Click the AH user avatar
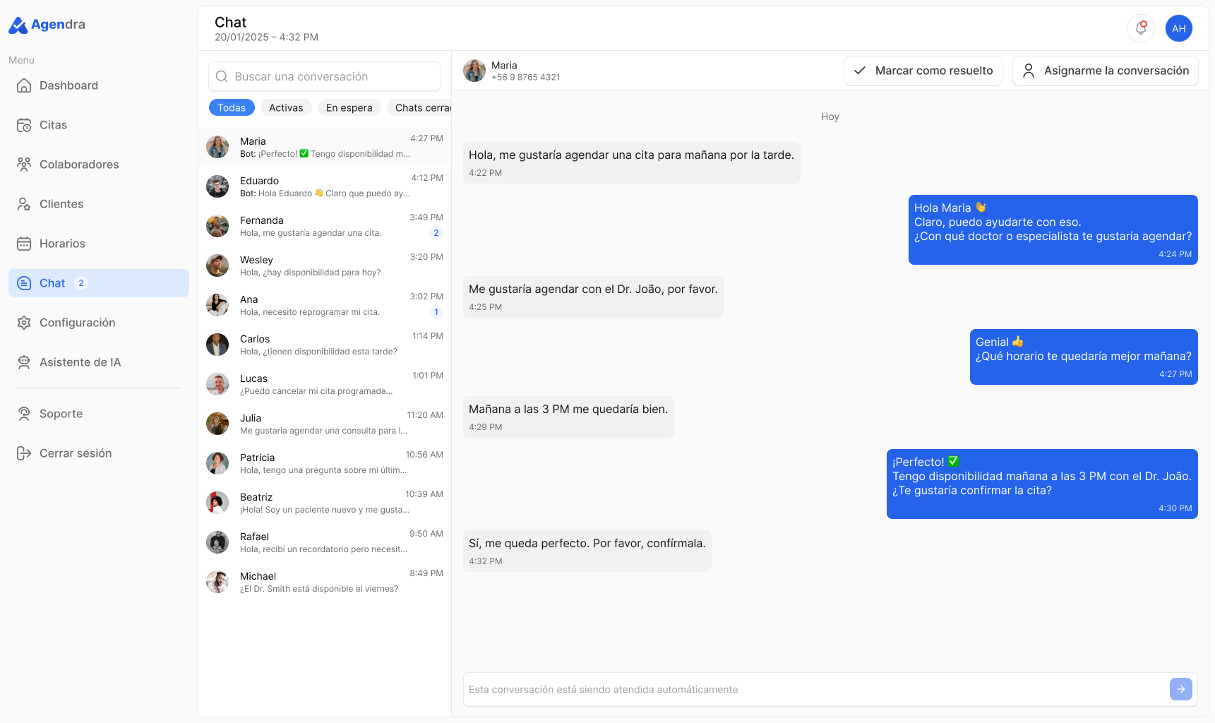 click(x=1179, y=28)
